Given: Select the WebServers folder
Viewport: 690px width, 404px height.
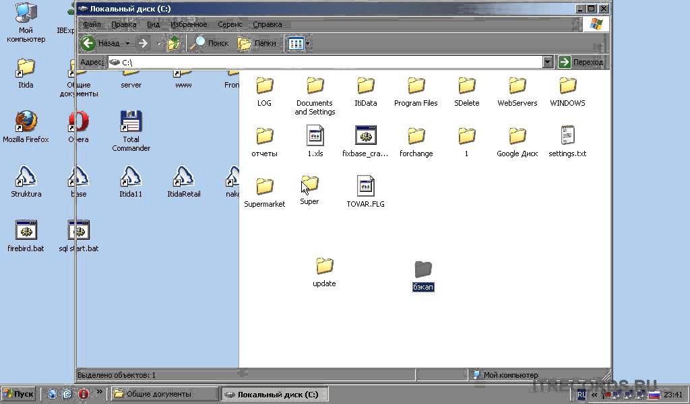Looking at the screenshot, I should (x=517, y=92).
